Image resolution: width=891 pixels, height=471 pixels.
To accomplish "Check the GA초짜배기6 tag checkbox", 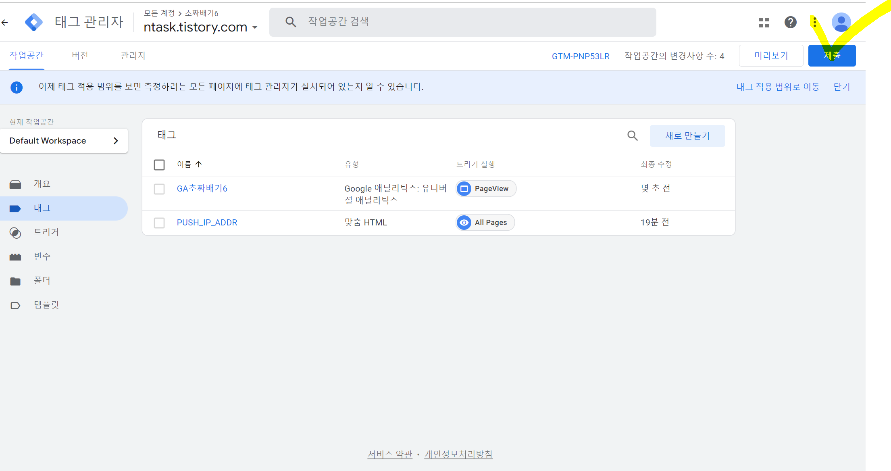I will pyautogui.click(x=159, y=189).
